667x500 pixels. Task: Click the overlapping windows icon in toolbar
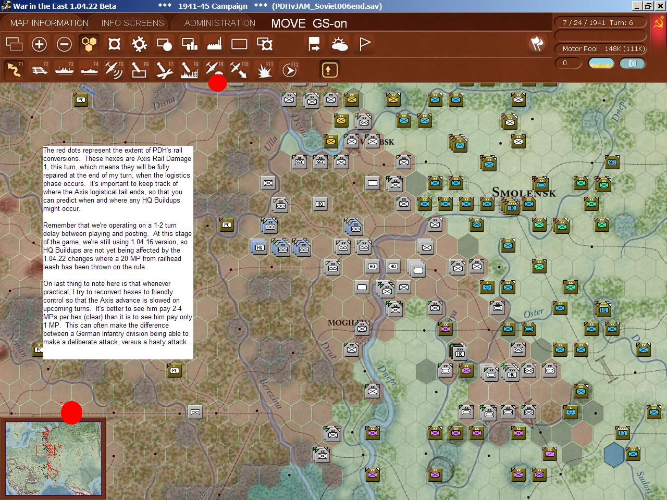[14, 44]
